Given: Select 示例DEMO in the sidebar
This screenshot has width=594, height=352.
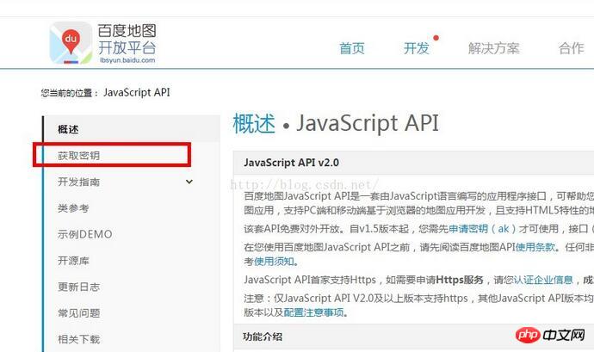Looking at the screenshot, I should pos(85,234).
